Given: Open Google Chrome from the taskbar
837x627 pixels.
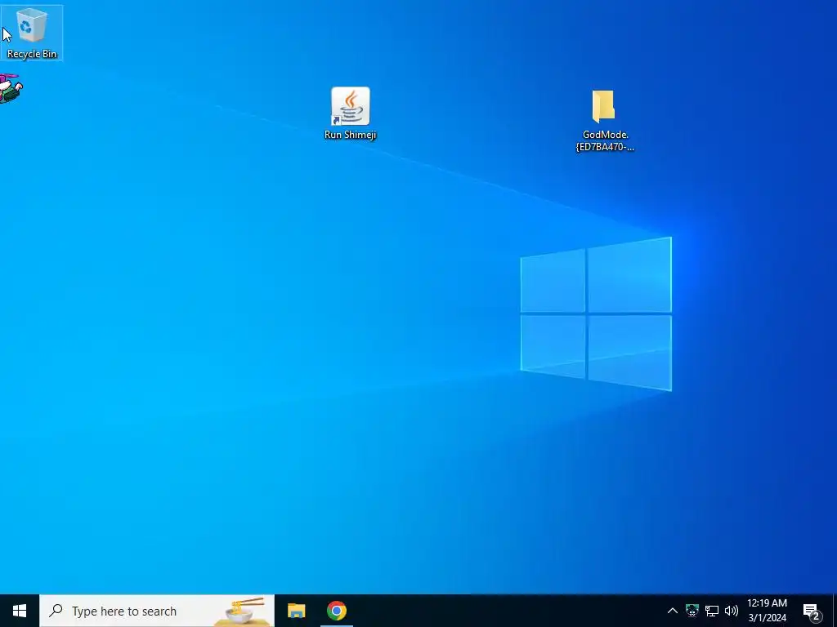Looking at the screenshot, I should pos(336,611).
